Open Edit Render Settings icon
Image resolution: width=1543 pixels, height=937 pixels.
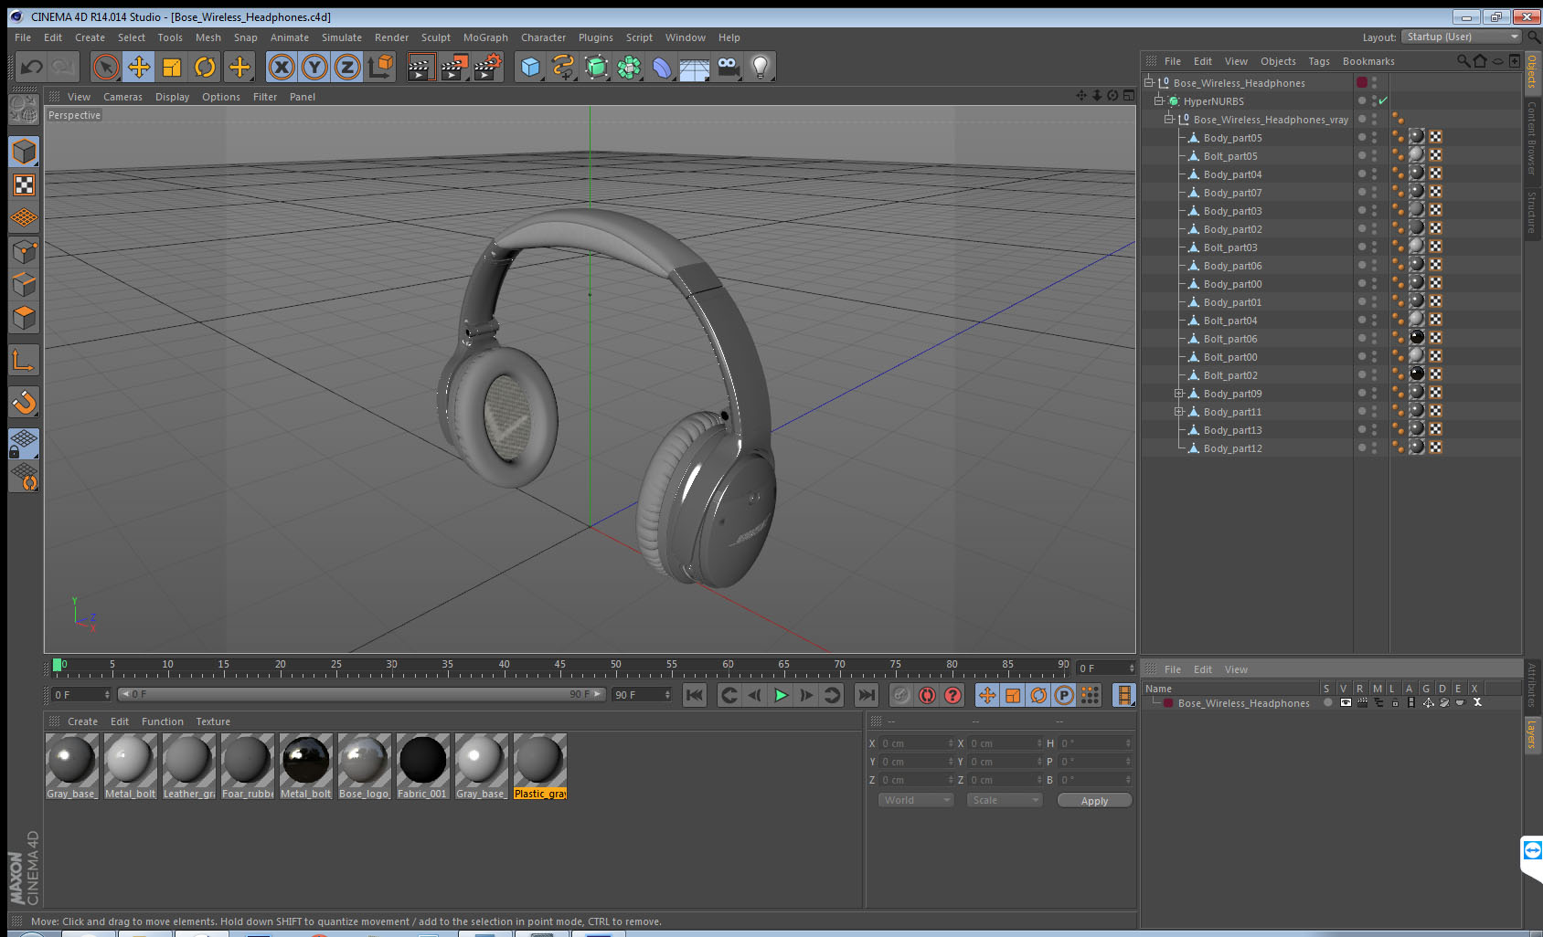click(x=487, y=67)
